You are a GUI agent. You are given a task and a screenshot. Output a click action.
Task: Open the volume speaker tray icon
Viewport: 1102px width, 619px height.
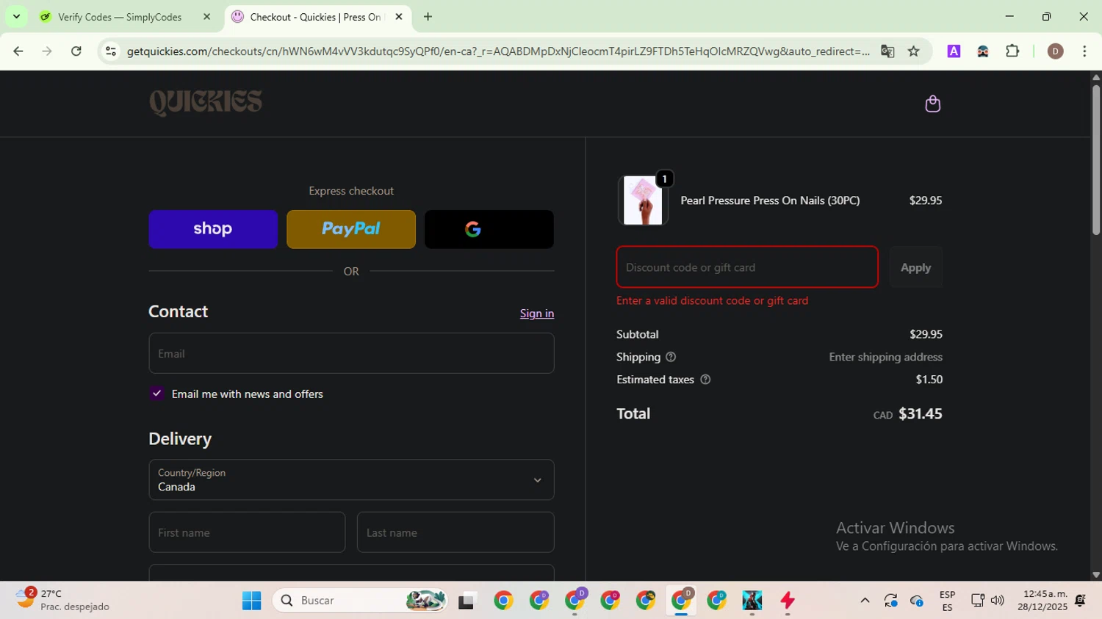tap(997, 601)
